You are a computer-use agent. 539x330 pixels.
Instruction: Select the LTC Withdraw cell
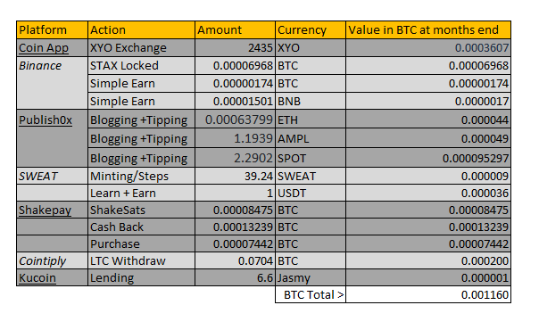coord(141,260)
